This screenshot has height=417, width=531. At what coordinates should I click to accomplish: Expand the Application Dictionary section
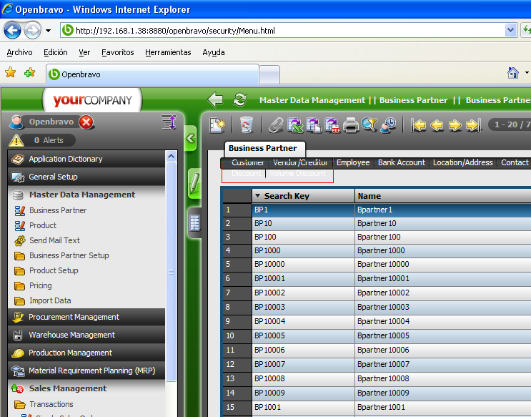tap(86, 159)
